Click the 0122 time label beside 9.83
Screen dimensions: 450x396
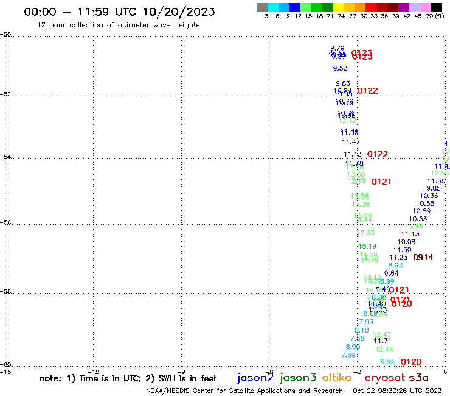(x=367, y=91)
